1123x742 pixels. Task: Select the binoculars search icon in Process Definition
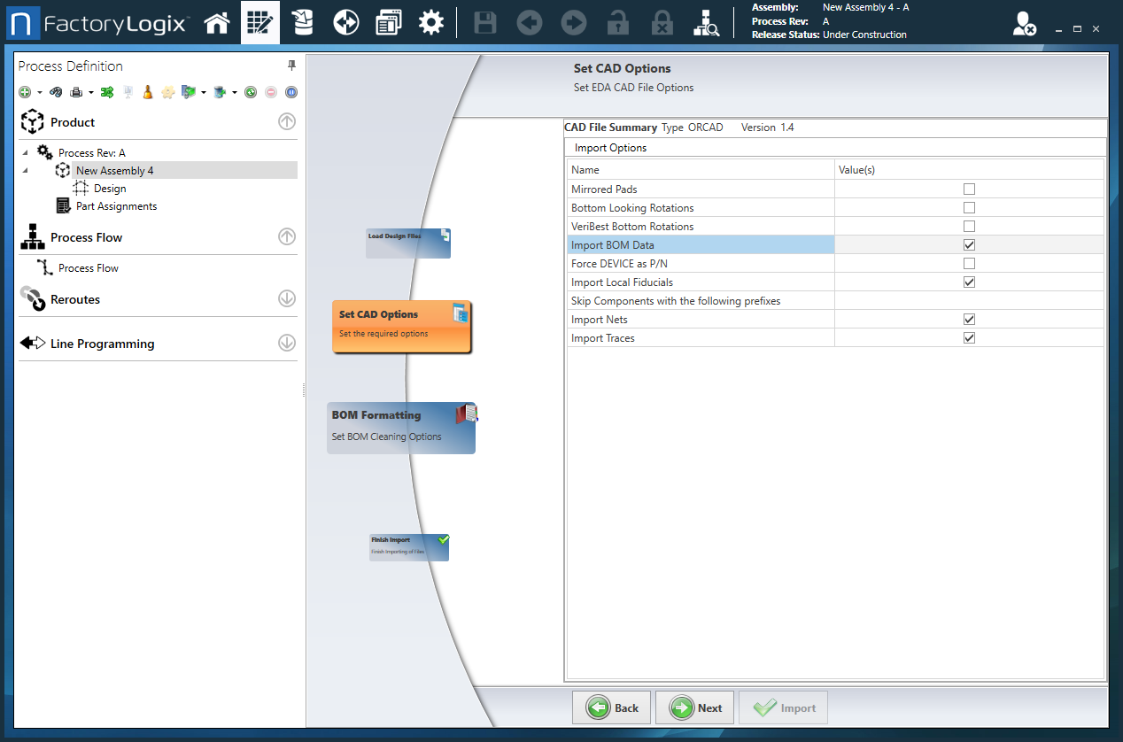coord(55,91)
